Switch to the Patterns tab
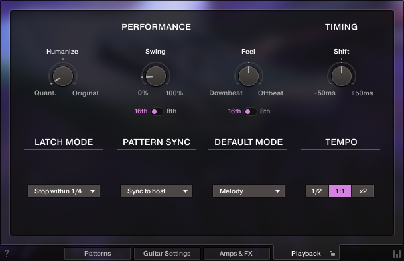The height and width of the screenshot is (261, 404). (x=98, y=254)
